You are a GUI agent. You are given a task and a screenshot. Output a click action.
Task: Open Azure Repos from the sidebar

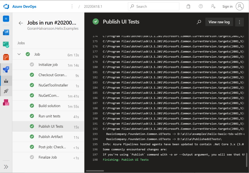[x=6, y=57]
